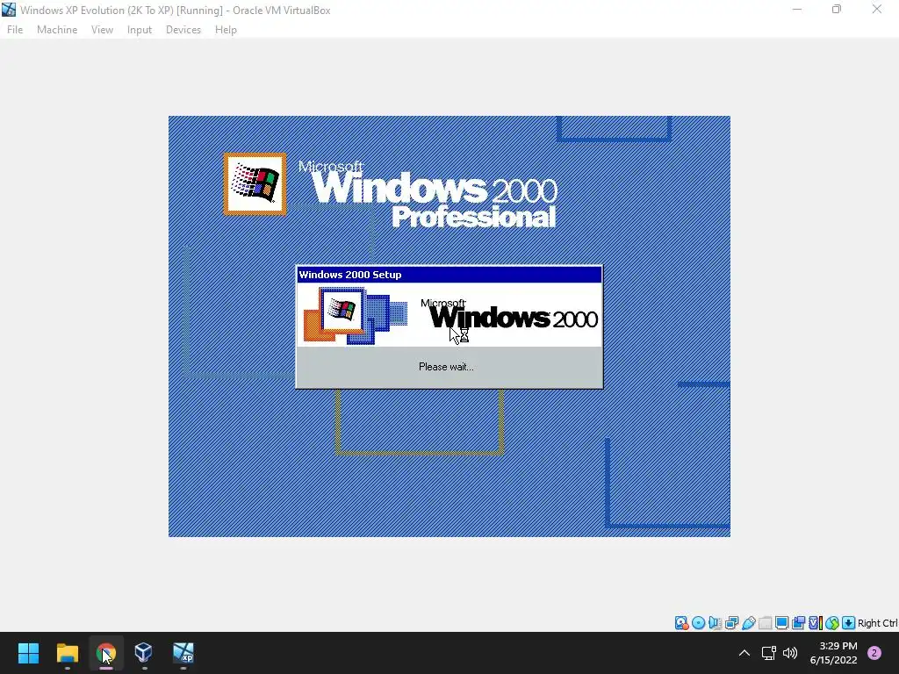Click the Right Ctrl host key label
The width and height of the screenshot is (899, 674).
click(x=878, y=623)
